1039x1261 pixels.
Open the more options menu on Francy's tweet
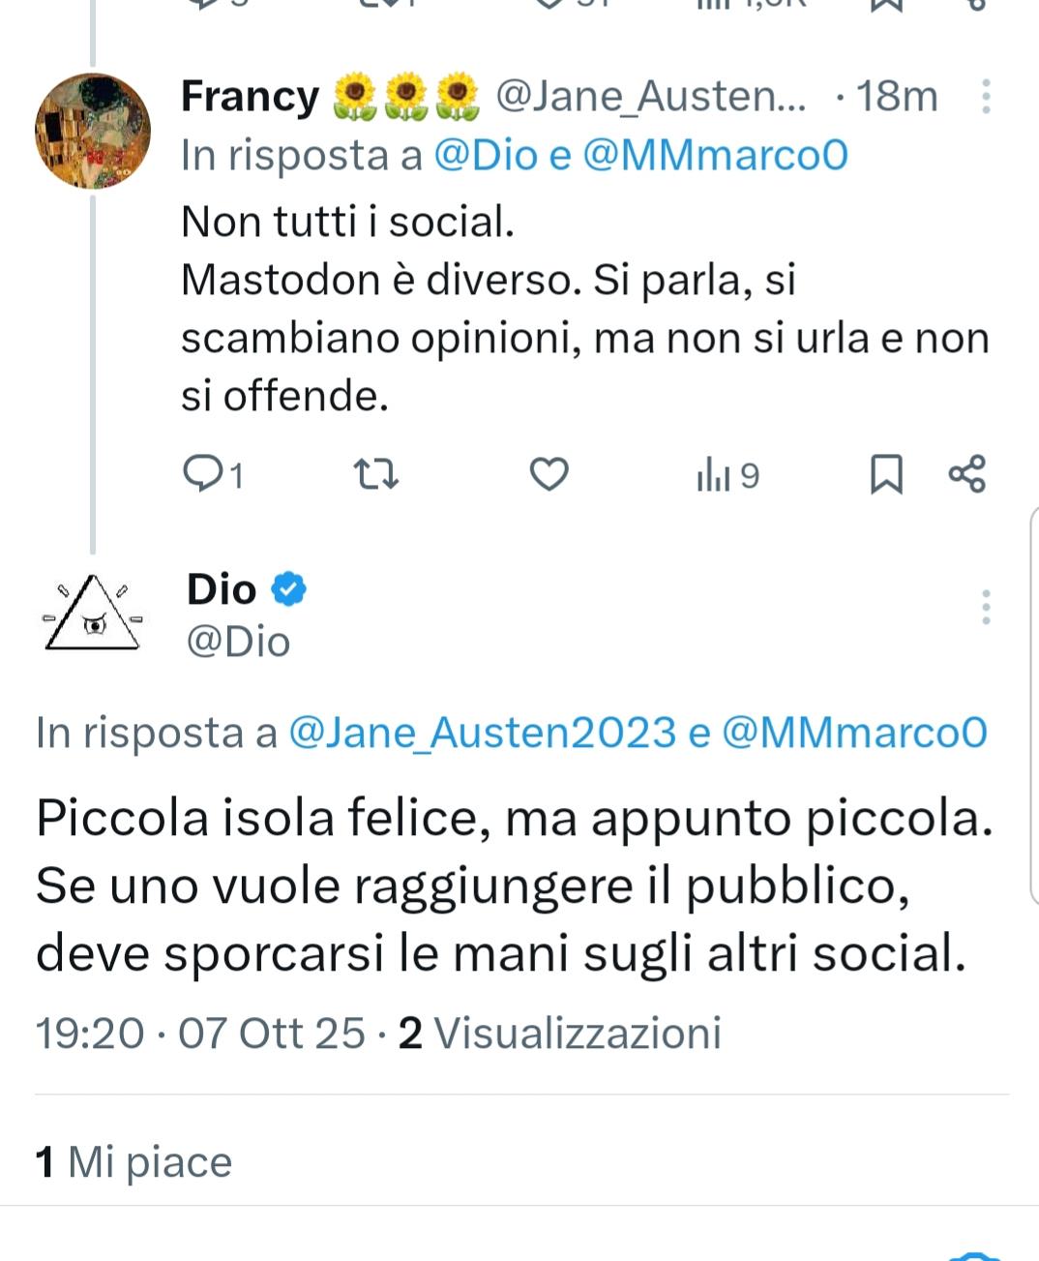[x=985, y=97]
